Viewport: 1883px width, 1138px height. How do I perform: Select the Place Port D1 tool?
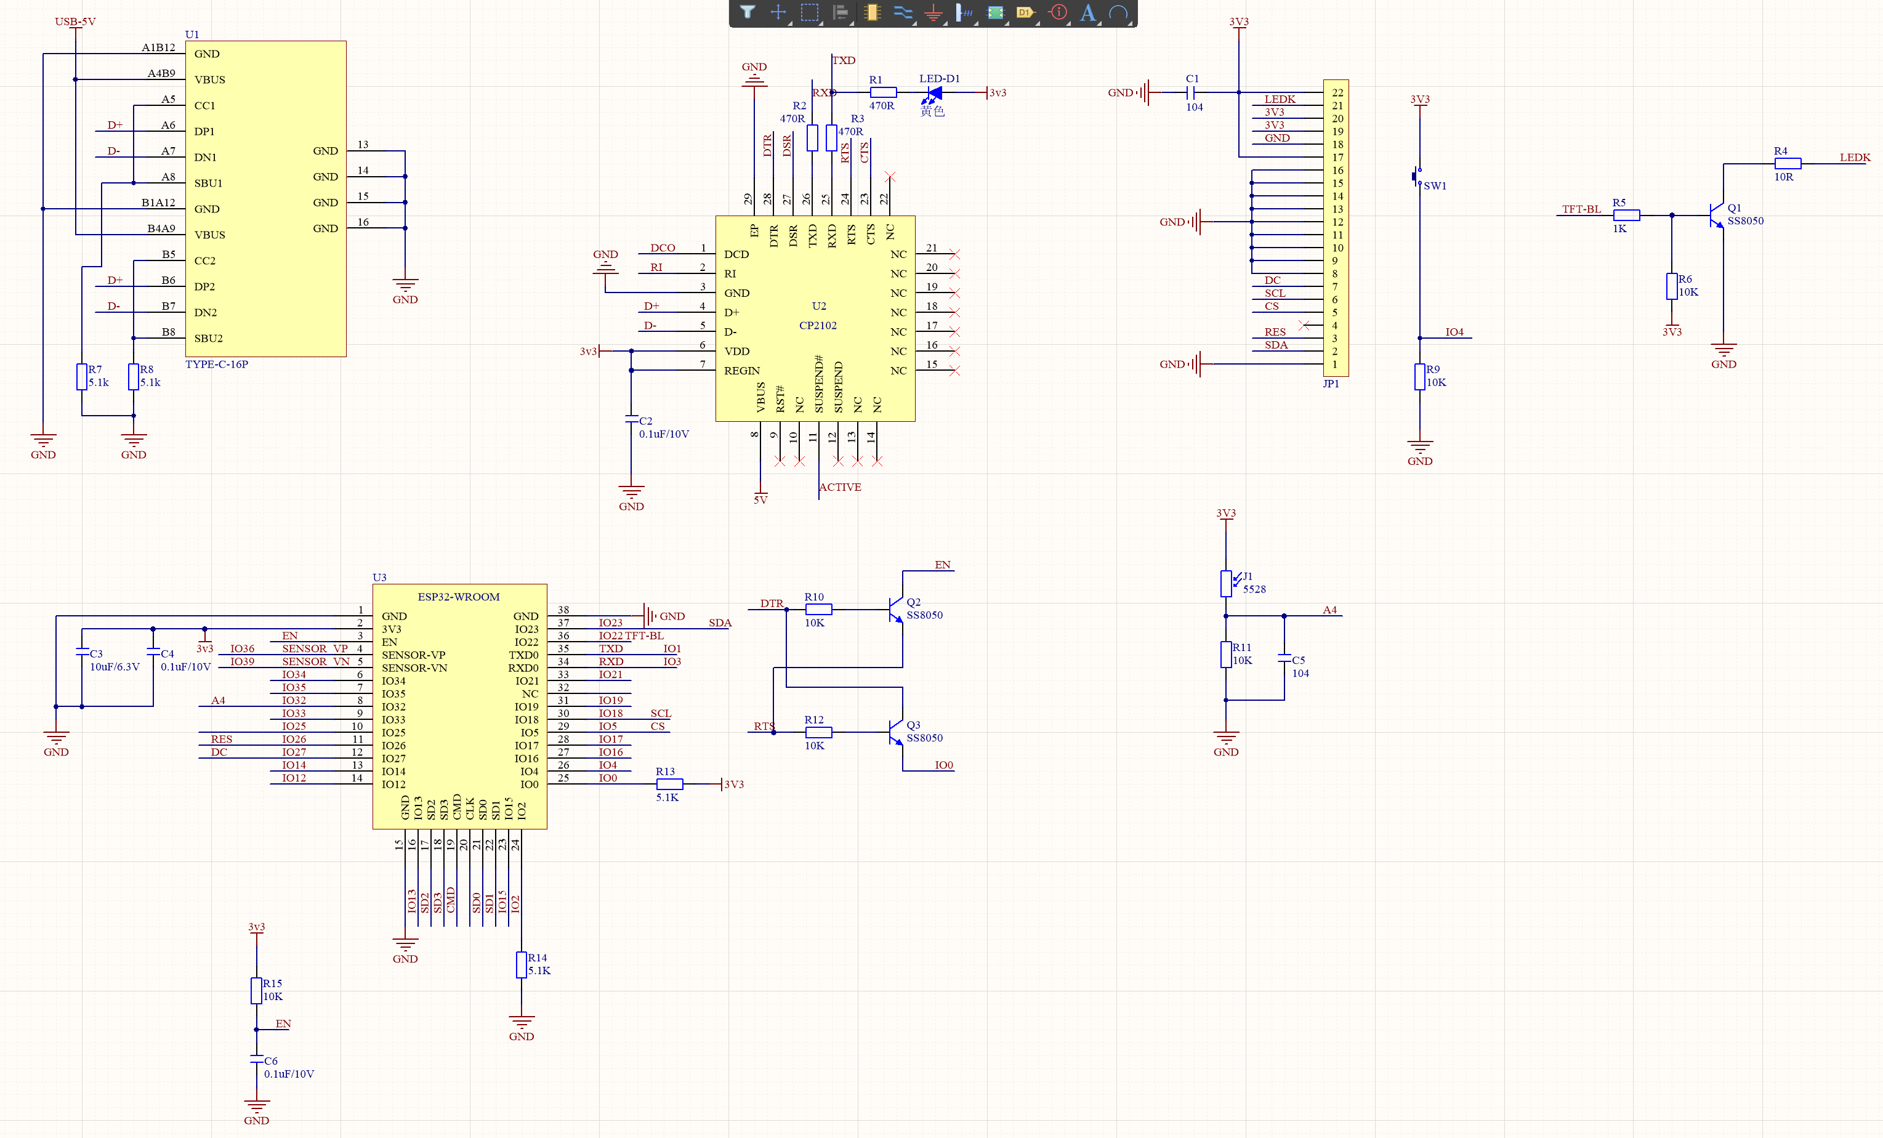pos(1026,12)
